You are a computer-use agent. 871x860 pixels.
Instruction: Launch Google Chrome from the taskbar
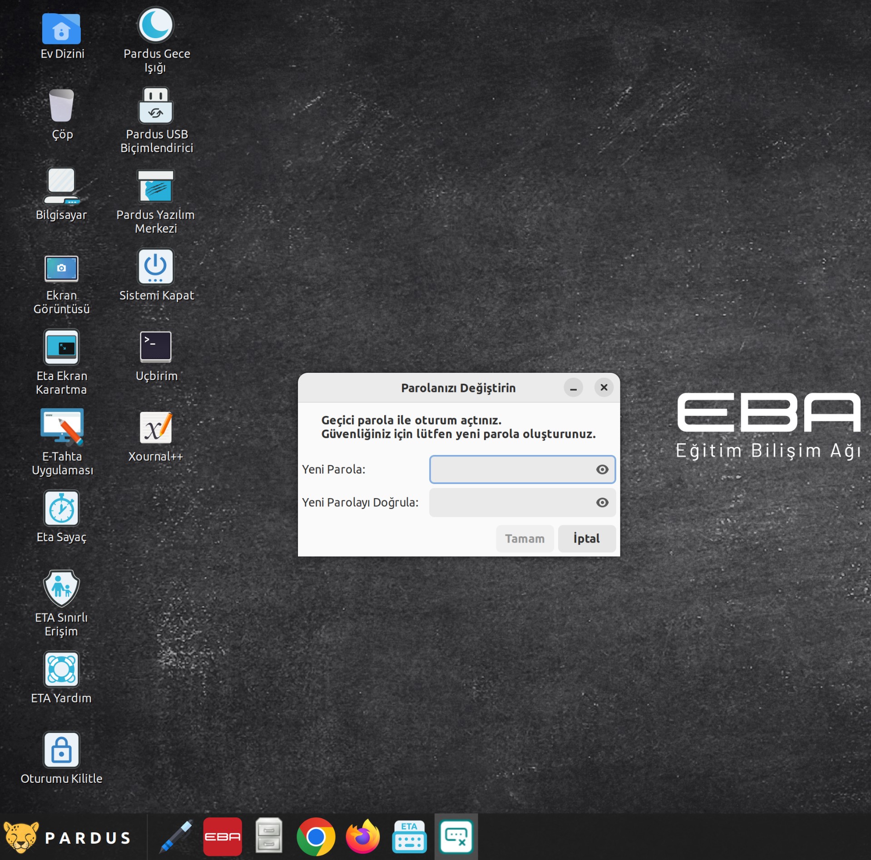pos(316,836)
